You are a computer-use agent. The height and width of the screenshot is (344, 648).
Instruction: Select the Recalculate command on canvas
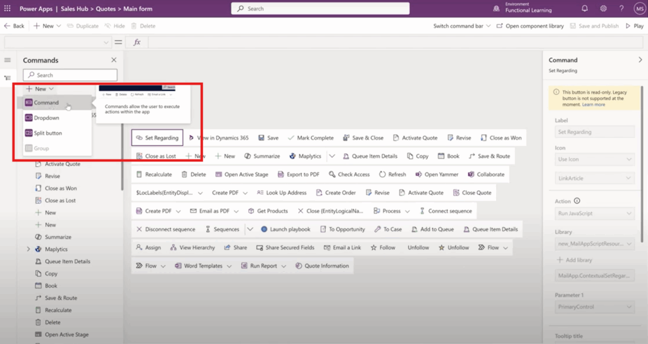tap(154, 175)
